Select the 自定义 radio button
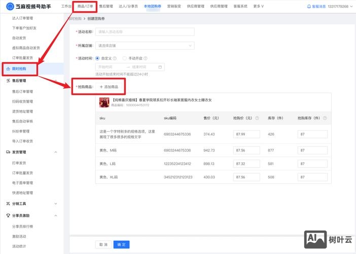356x254 pixels. pos(97,58)
